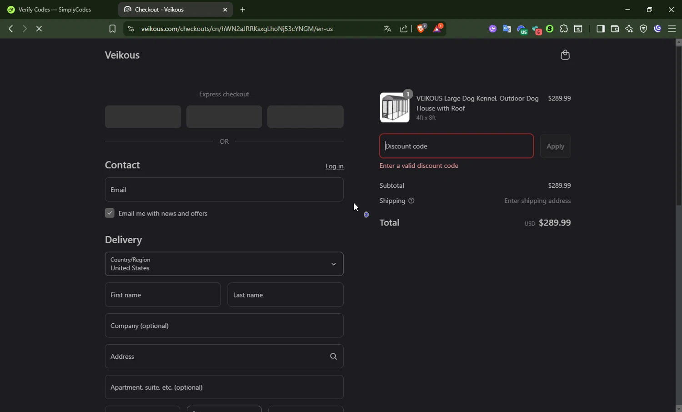Focus the Apartment, suite, etc. field
This screenshot has width=682, height=412.
[x=224, y=387]
